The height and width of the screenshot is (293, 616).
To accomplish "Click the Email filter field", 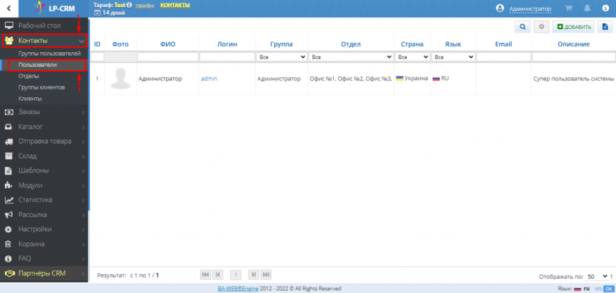I will [504, 57].
